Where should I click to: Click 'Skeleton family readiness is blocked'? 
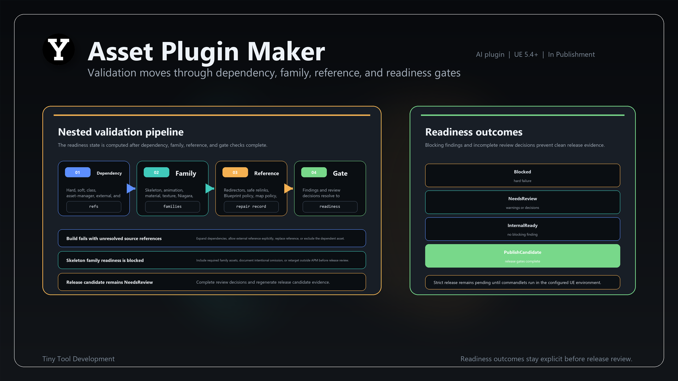pos(105,260)
